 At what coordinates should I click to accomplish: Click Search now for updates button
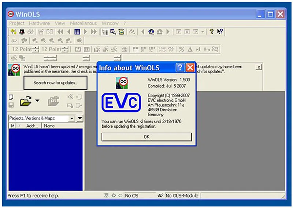tap(55, 83)
